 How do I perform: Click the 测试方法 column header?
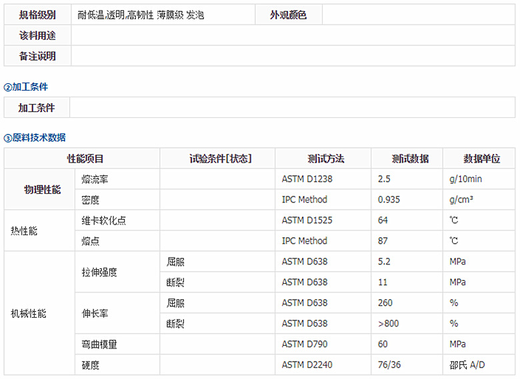325,159
